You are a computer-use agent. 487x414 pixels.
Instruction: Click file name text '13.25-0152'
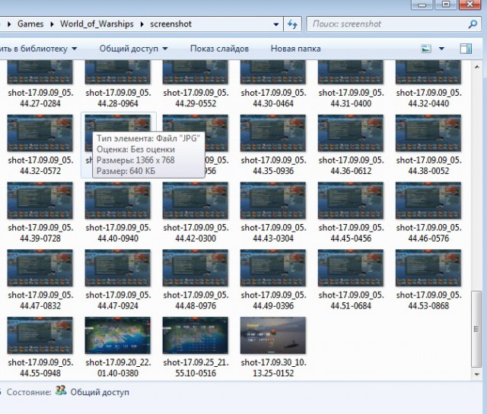tap(273, 373)
